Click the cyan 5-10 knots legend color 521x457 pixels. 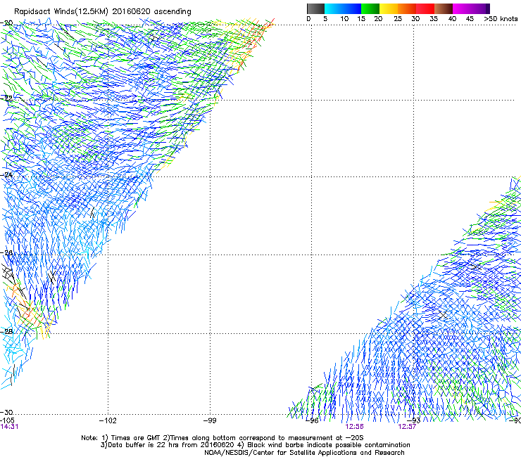(333, 8)
